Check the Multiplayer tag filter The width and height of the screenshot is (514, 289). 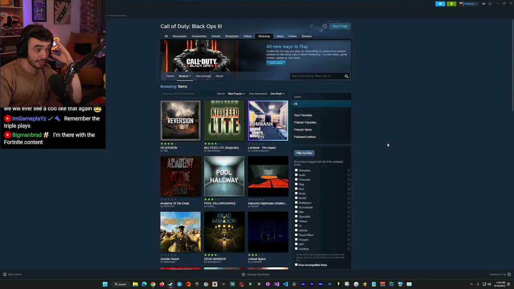pyautogui.click(x=296, y=203)
